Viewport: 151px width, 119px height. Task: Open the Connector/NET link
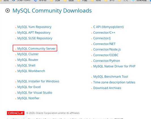coord(104,44)
